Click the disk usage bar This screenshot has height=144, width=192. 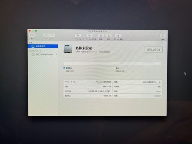coord(112,64)
